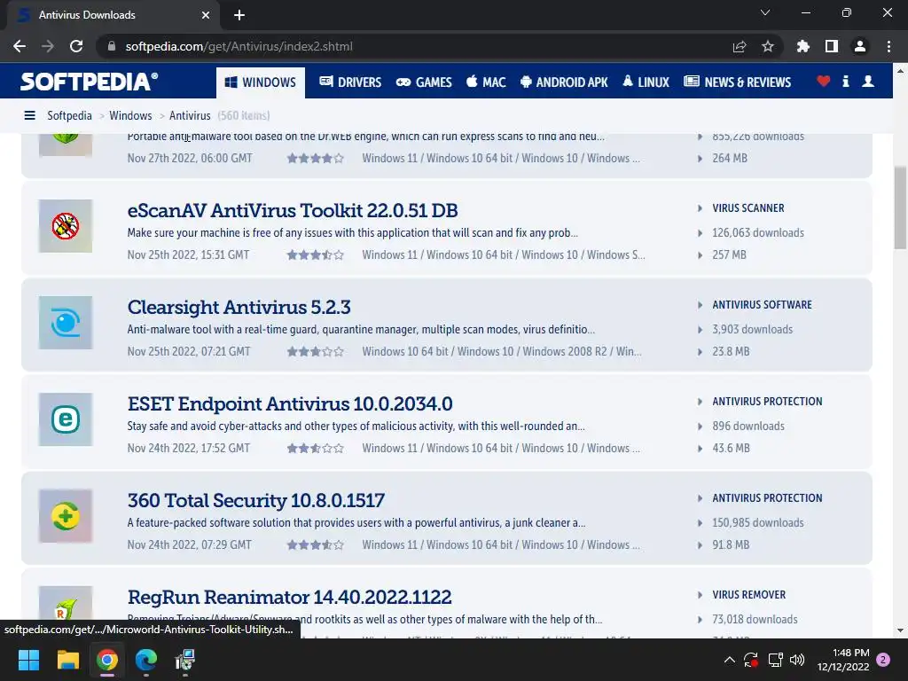The width and height of the screenshot is (908, 681).
Task: Bookmark this page with the star icon
Action: (x=767, y=46)
